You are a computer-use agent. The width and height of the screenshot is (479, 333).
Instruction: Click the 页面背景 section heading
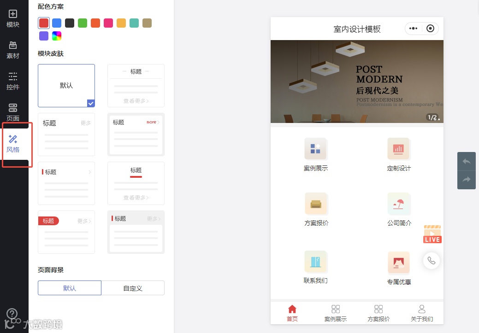(x=51, y=270)
